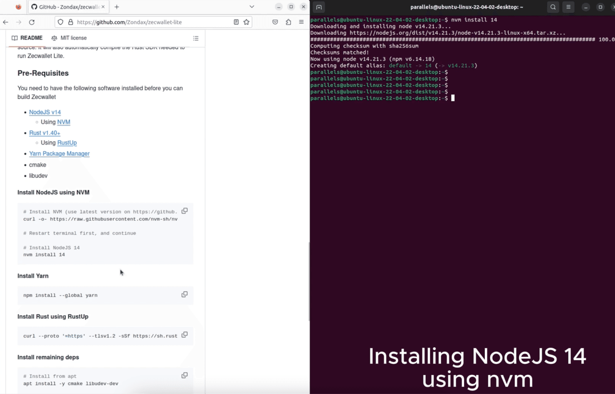Open a new Firefox tab
This screenshot has width=615, height=394.
point(117,7)
